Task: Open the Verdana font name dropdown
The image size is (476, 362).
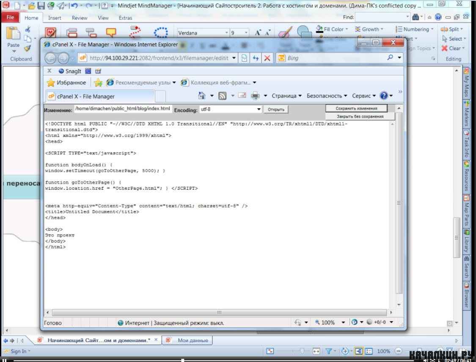Action: pyautogui.click(x=226, y=33)
